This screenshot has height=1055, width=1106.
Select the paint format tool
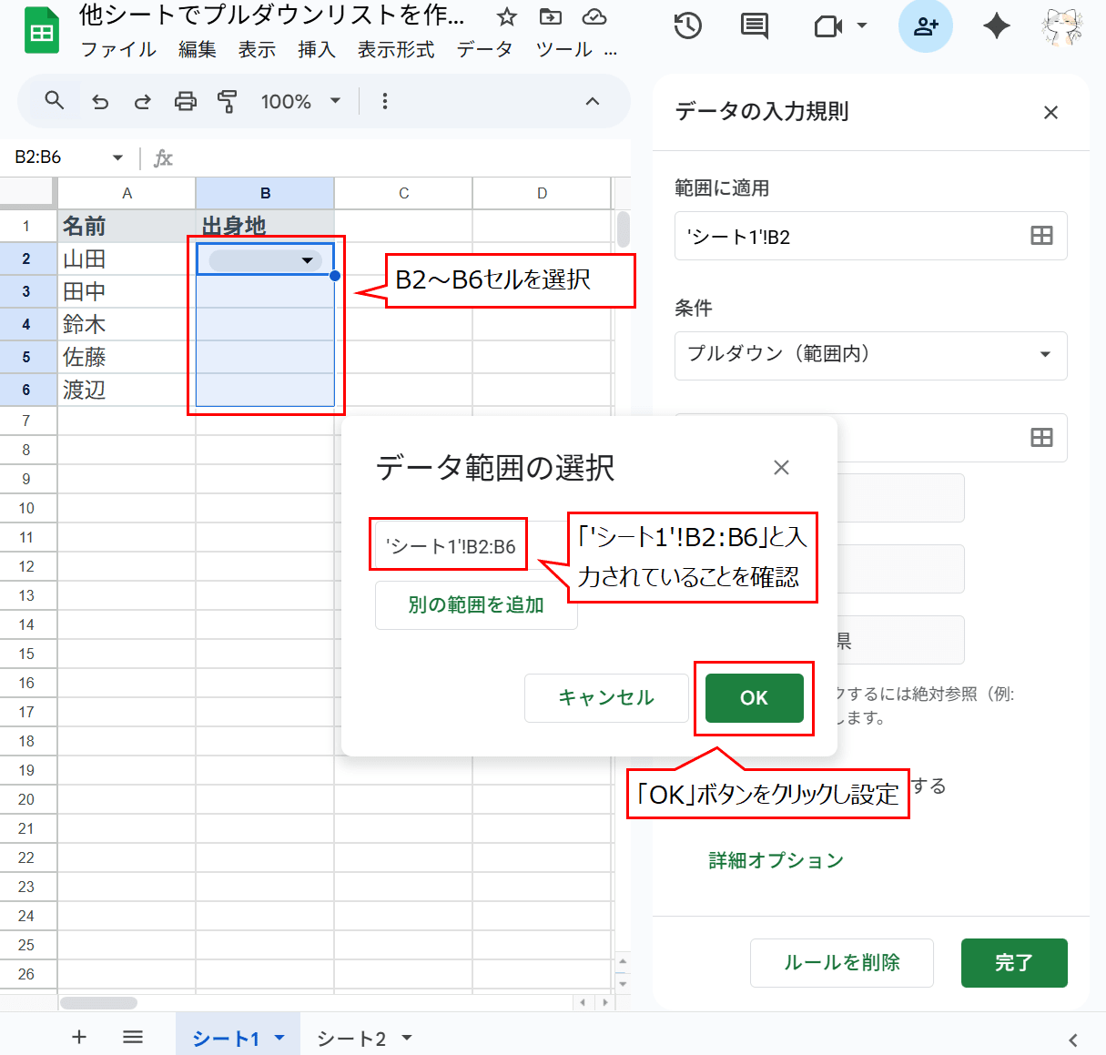click(x=228, y=101)
